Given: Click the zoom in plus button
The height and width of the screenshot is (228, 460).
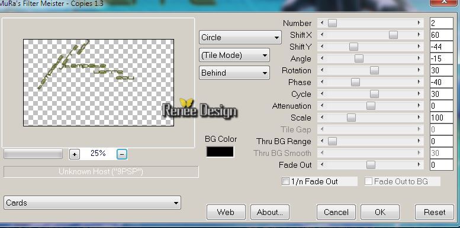Looking at the screenshot, I should (x=75, y=154).
